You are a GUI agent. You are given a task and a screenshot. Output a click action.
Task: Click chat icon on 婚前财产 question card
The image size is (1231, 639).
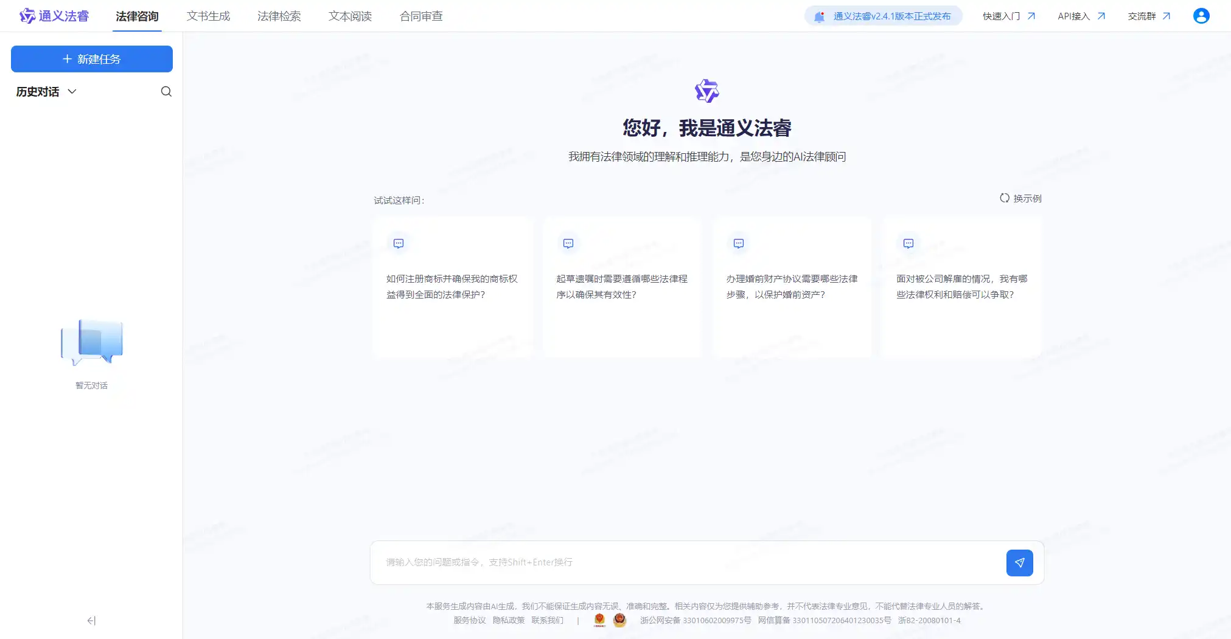point(739,243)
